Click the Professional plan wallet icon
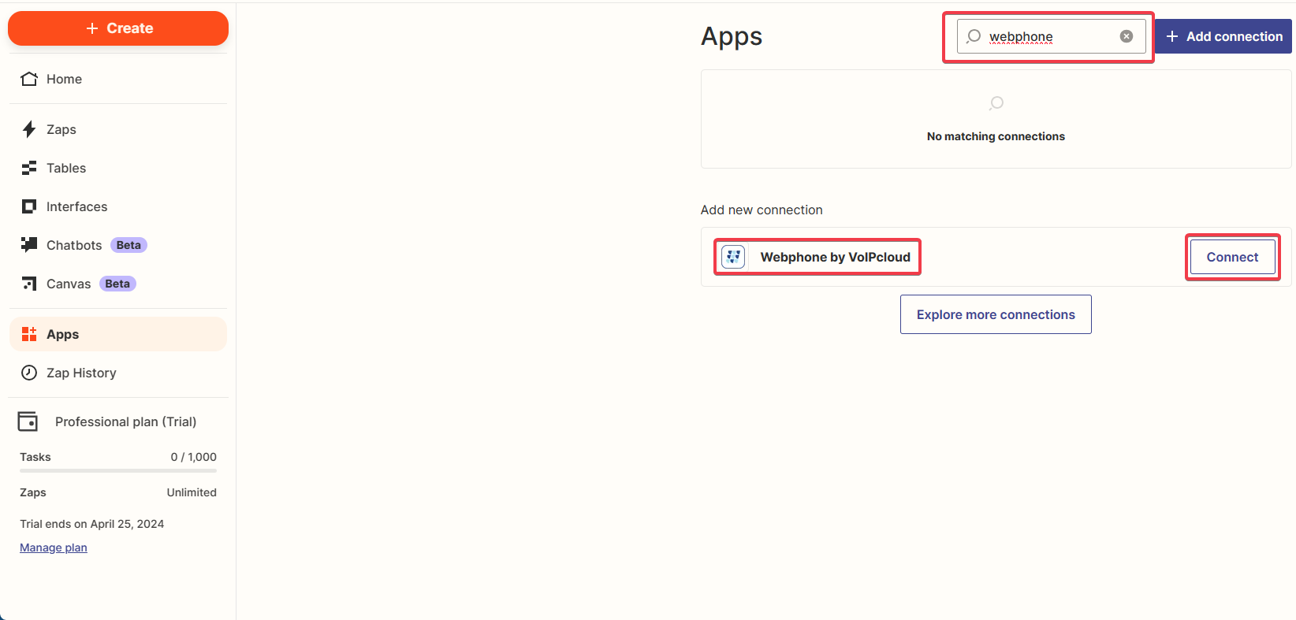Image resolution: width=1296 pixels, height=620 pixels. 28,421
